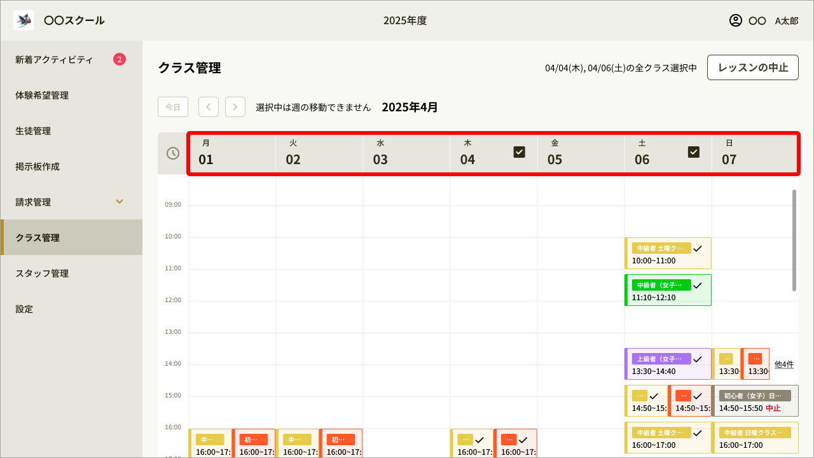Click the yellow label badge on the 14:50 lesson

(639, 395)
